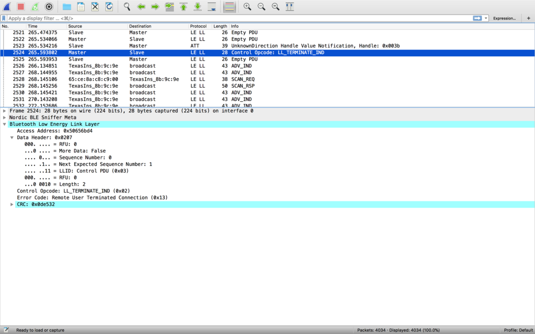The image size is (535, 334).
Task: Click the Profile: Default status entry
Action: [x=518, y=330]
